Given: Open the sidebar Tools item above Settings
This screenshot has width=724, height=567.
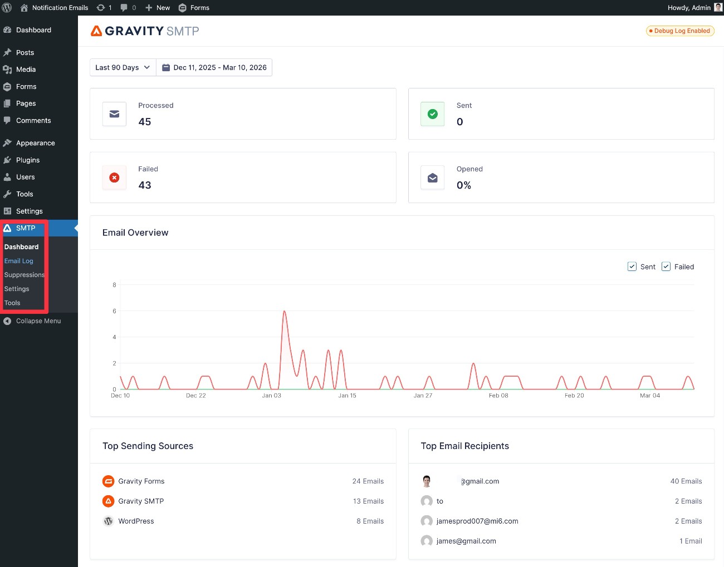Looking at the screenshot, I should coord(25,194).
